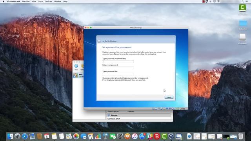Open the Trash in the Dock
Image resolution: width=251 pixels, height=141 pixels.
pyautogui.click(x=241, y=136)
